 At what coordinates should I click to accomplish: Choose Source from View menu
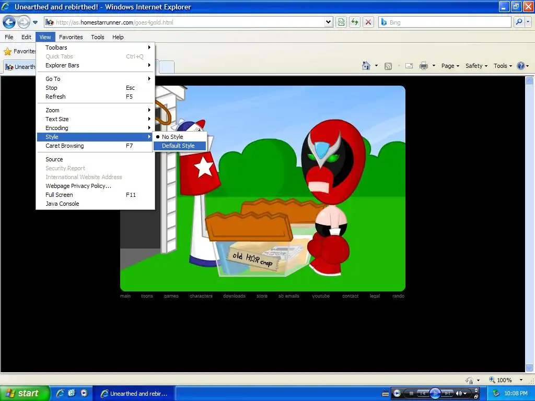pyautogui.click(x=96, y=159)
